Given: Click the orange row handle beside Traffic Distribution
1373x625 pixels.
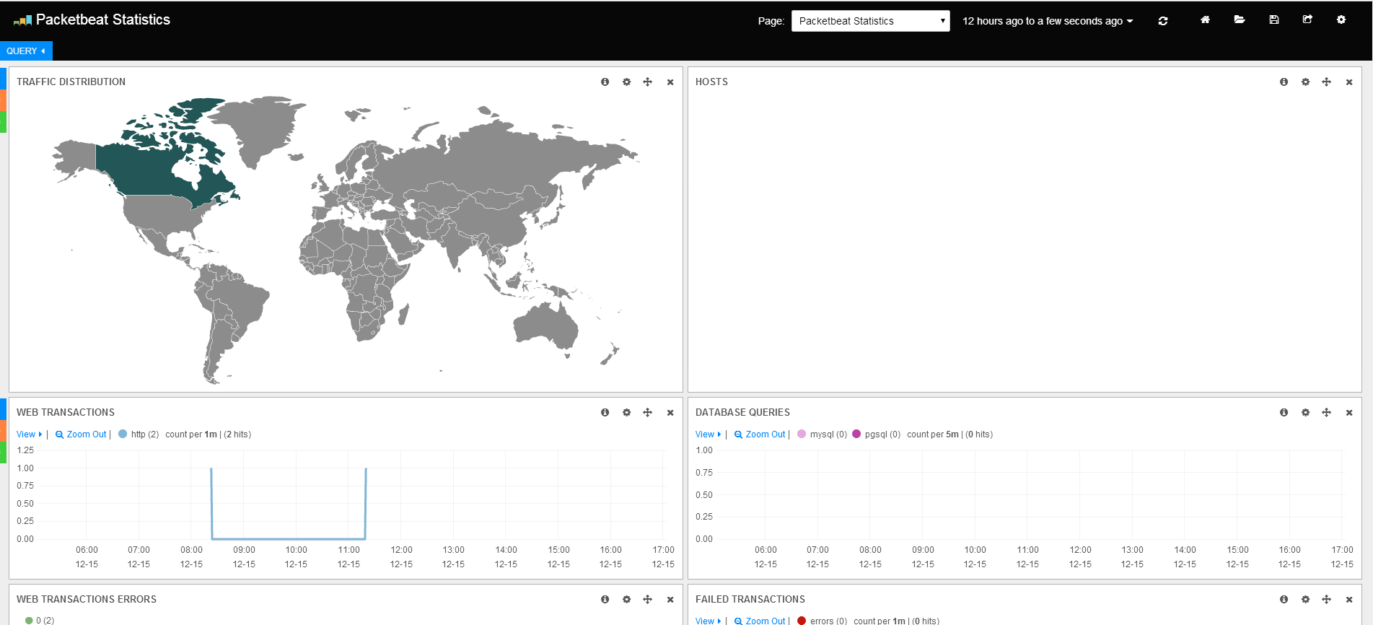Looking at the screenshot, I should tap(3, 100).
